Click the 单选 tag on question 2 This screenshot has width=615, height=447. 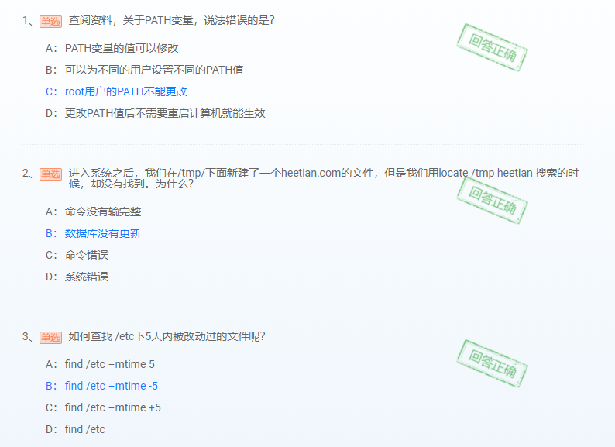tap(50, 174)
